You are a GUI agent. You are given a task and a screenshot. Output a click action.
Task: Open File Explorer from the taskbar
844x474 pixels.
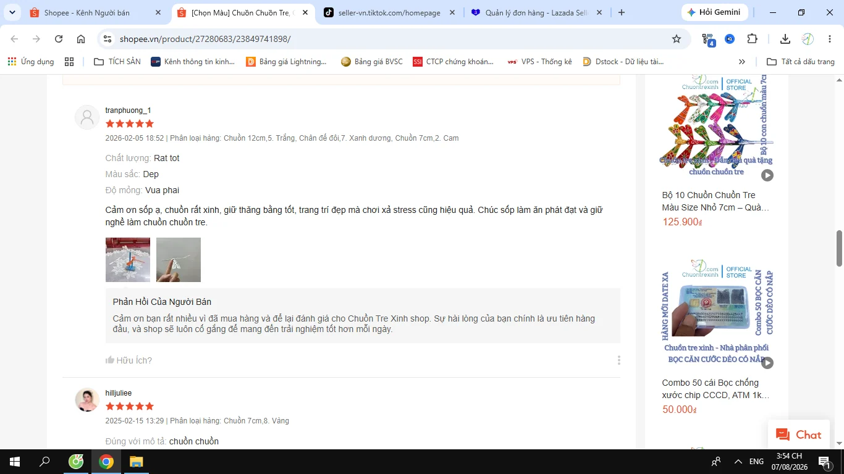point(136,462)
